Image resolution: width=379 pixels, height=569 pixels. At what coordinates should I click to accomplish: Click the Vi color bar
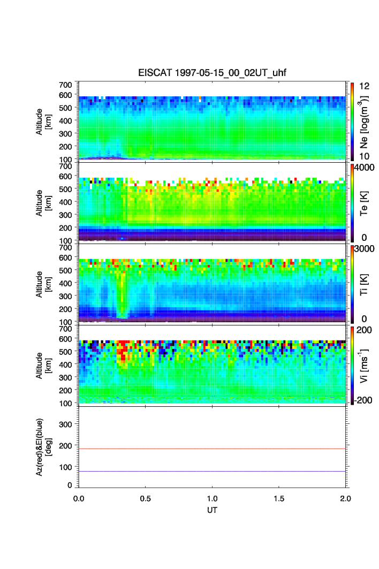[x=352, y=366]
